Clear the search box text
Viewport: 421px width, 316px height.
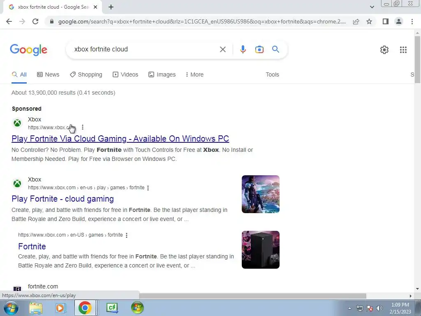pyautogui.click(x=222, y=49)
